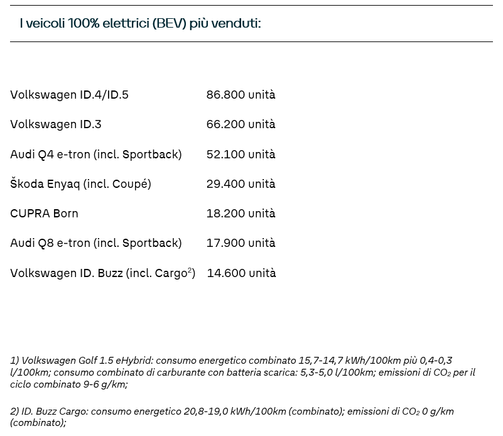Image resolution: width=503 pixels, height=436 pixels.
Task: Select Audi Q8 e-tron (incl. Sportback) text
Action: (x=96, y=243)
